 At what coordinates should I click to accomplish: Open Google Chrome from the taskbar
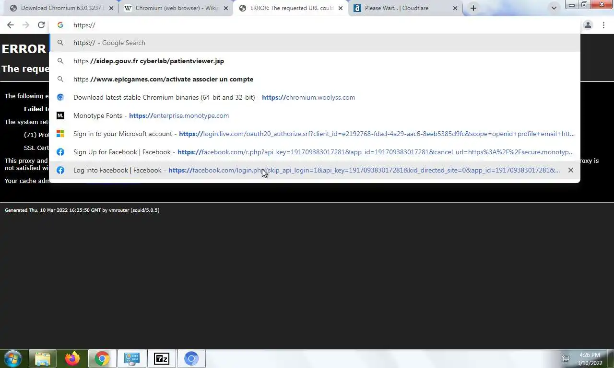[x=102, y=358]
